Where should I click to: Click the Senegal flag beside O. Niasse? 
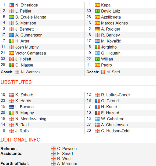click(x=12, y=65)
